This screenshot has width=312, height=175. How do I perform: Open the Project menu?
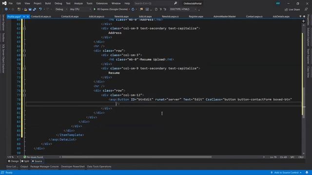point(38,3)
